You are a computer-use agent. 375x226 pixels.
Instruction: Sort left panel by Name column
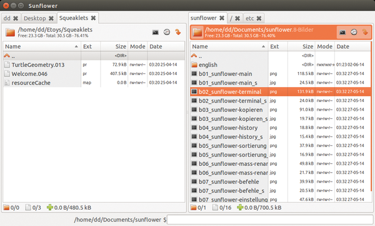tap(42, 46)
